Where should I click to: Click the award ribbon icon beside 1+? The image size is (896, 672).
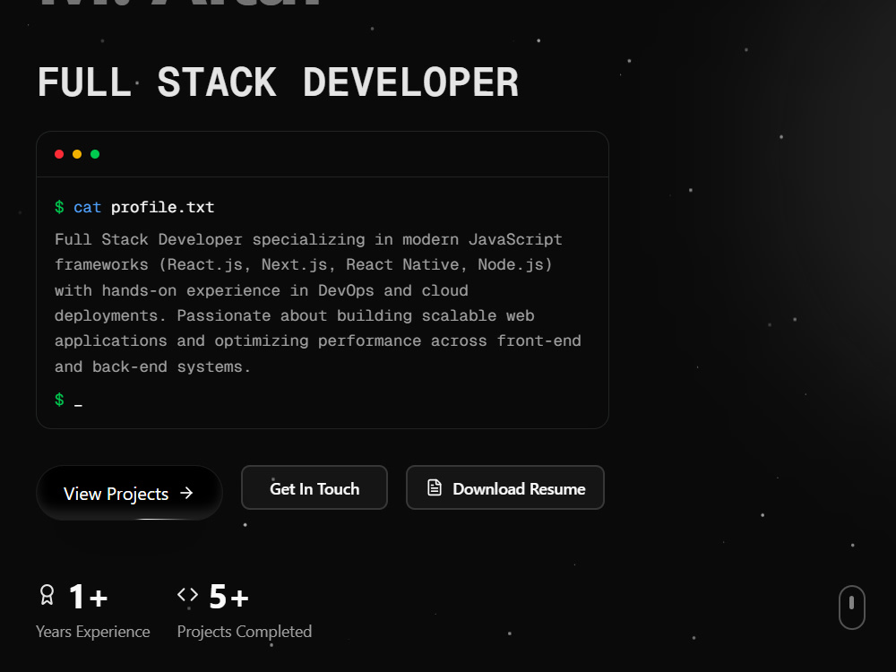click(47, 595)
